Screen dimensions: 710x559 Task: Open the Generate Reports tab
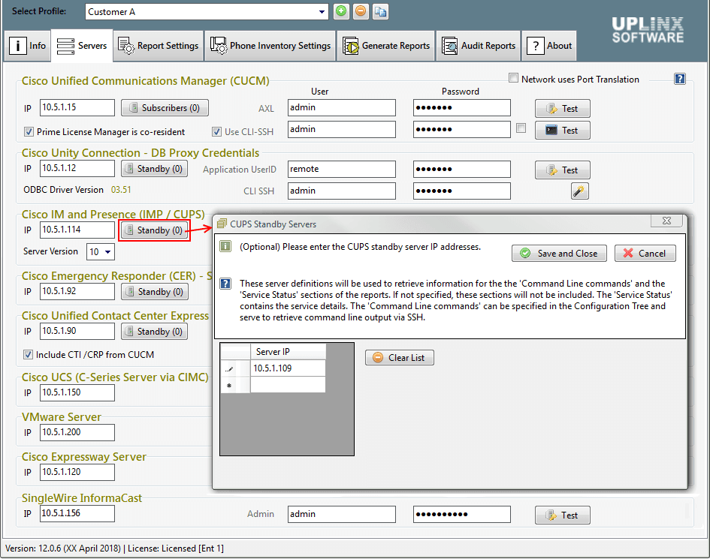coord(386,46)
